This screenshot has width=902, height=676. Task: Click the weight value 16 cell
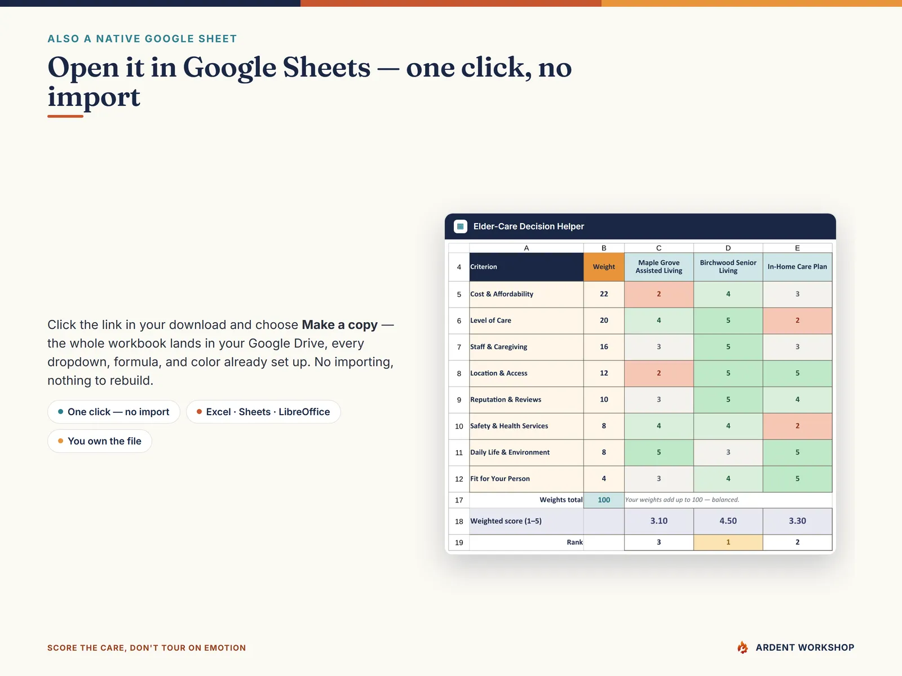[604, 347]
